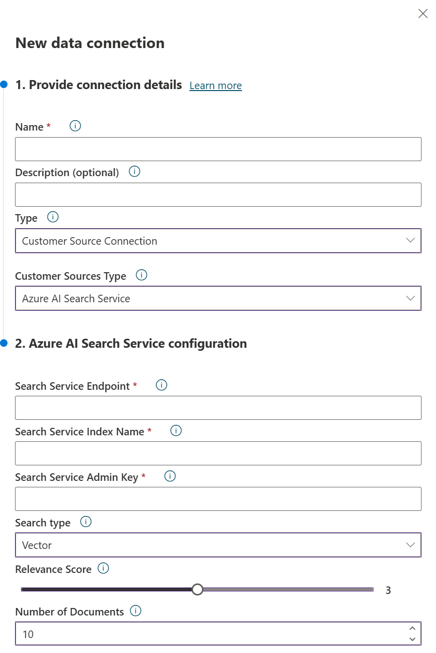436x653 pixels.
Task: Click the info icon next to Name
Action: [x=74, y=126]
